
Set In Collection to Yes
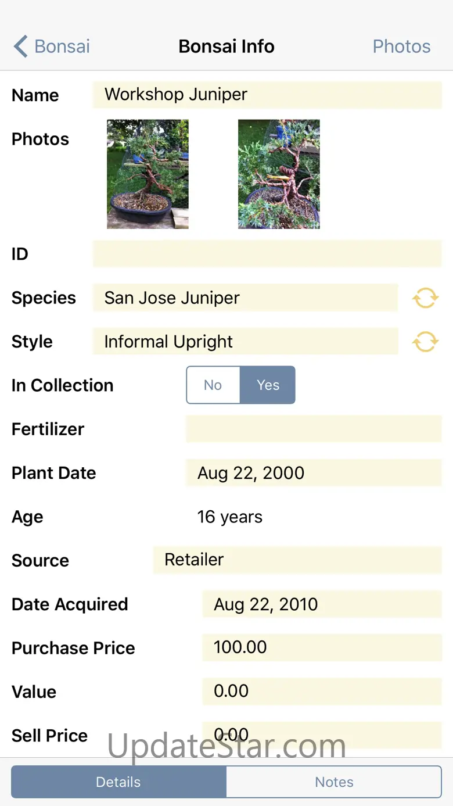[268, 385]
